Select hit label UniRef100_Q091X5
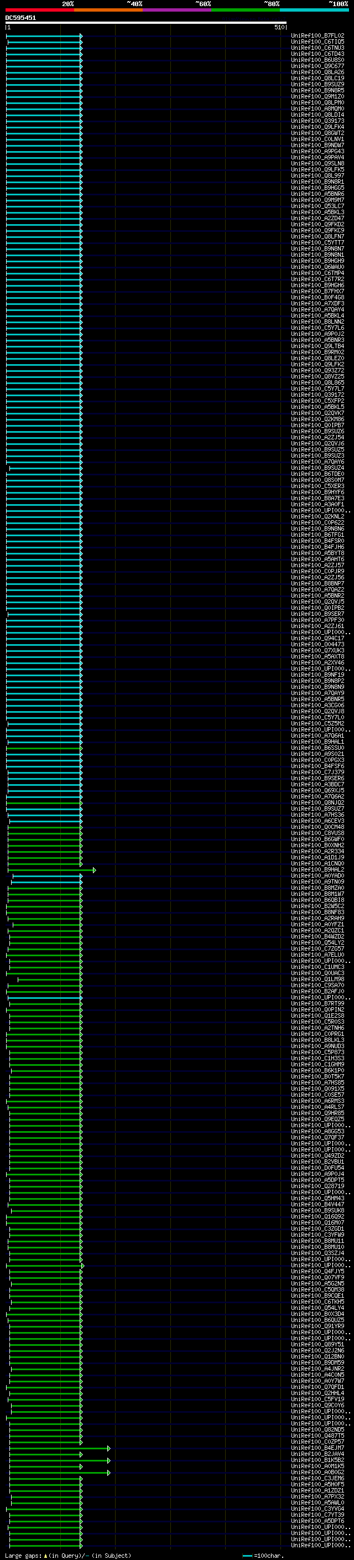The height and width of the screenshot is (1560, 354). (x=317, y=1089)
